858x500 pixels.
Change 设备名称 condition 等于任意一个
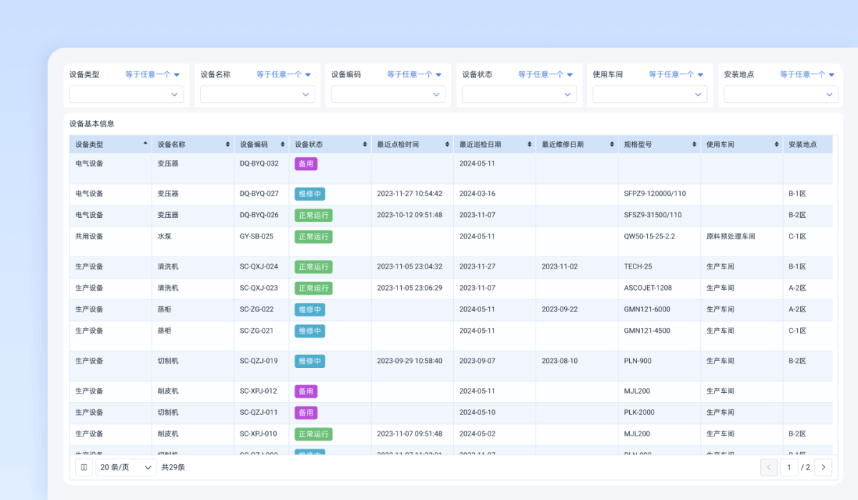tap(284, 74)
